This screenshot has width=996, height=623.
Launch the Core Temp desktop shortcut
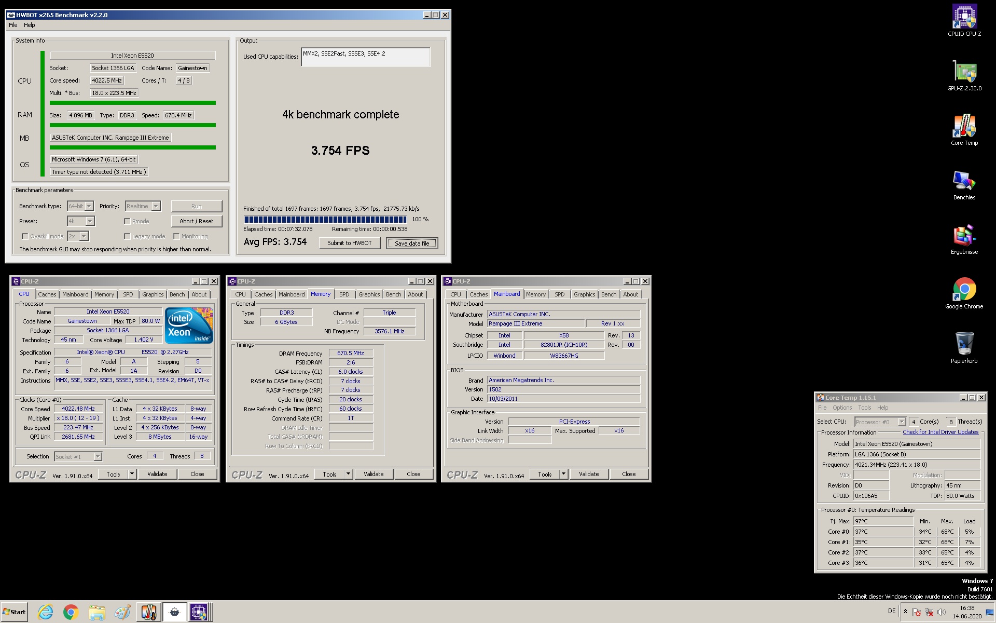pyautogui.click(x=964, y=130)
